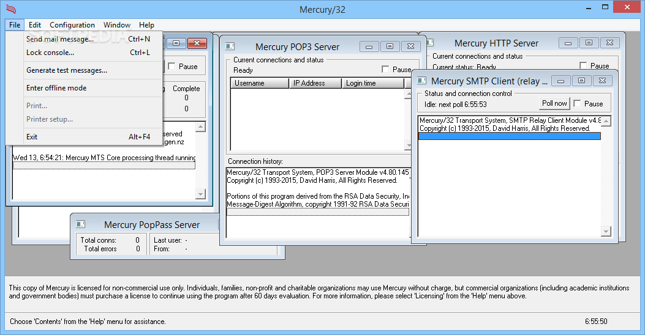This screenshot has height=335, width=645.
Task: Click the Mercury/32 app icon in title bar
Action: tap(11, 9)
